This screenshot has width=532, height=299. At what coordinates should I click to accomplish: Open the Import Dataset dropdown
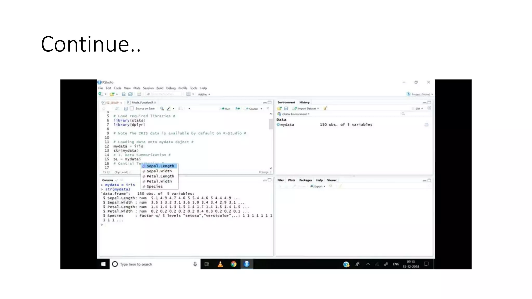307,108
